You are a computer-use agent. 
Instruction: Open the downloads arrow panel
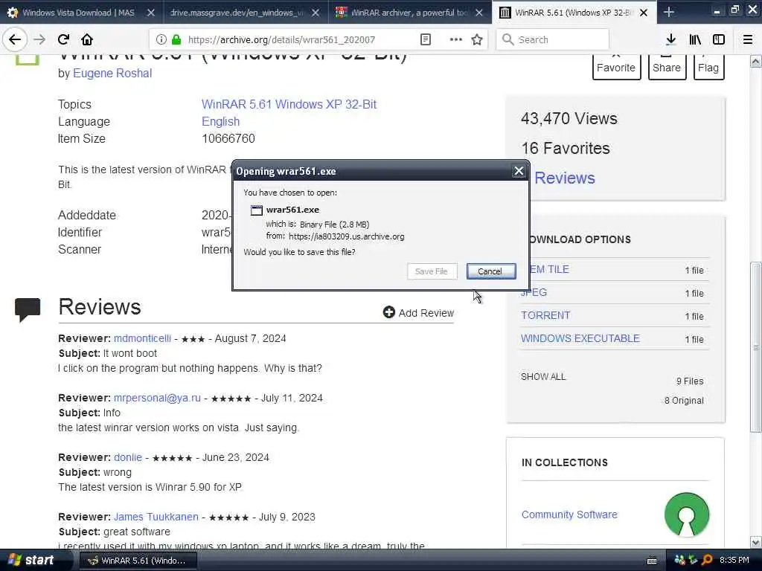coord(670,39)
